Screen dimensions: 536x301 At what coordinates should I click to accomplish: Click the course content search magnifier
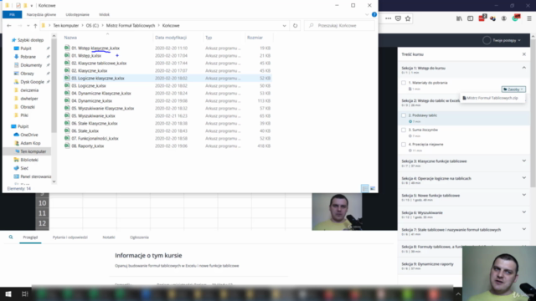coord(11,237)
